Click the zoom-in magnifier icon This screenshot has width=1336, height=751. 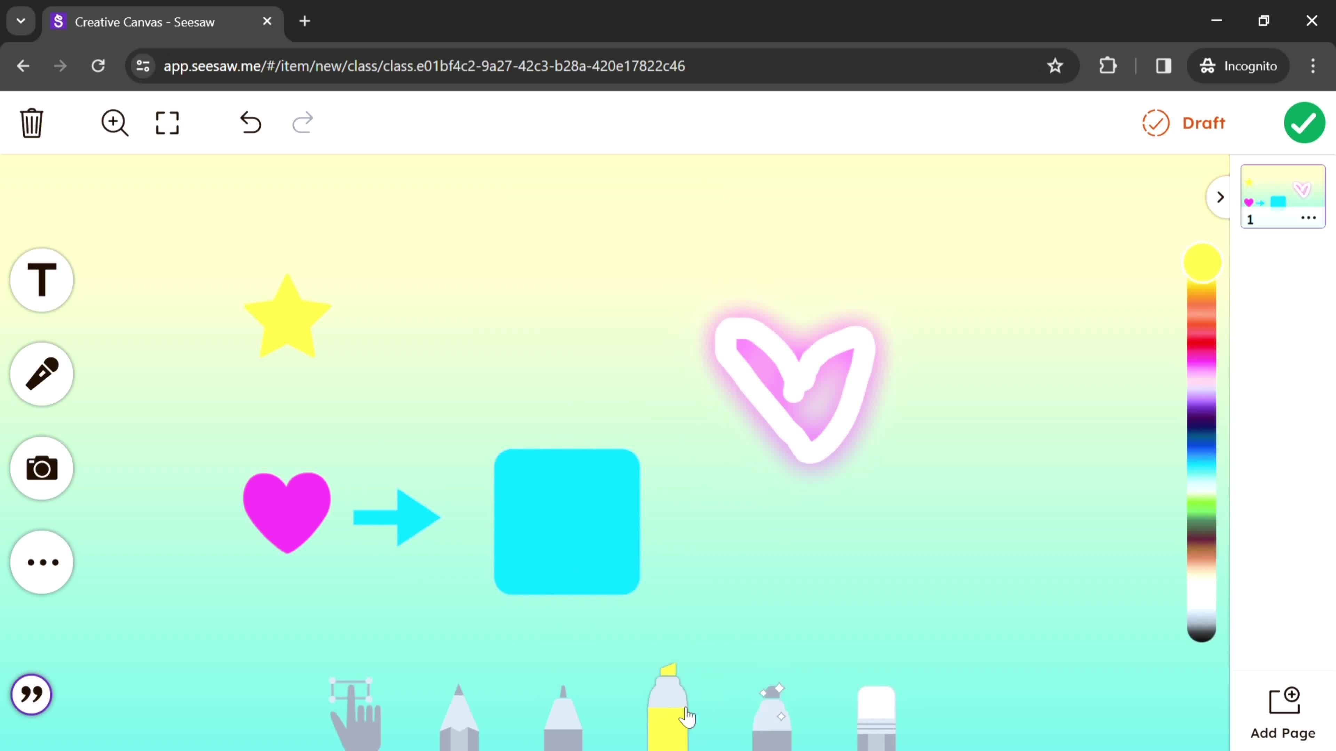click(x=114, y=123)
